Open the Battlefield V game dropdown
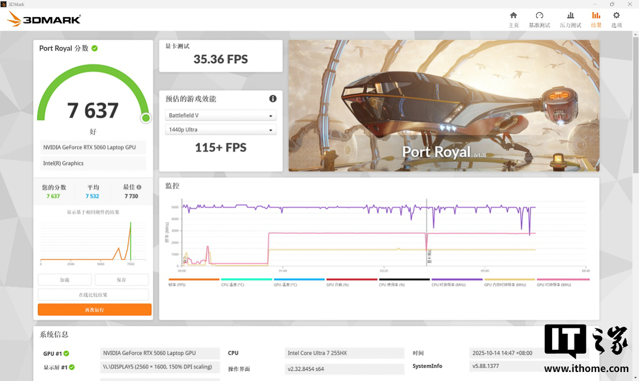Screen dimensions: 639x381 tap(220, 115)
